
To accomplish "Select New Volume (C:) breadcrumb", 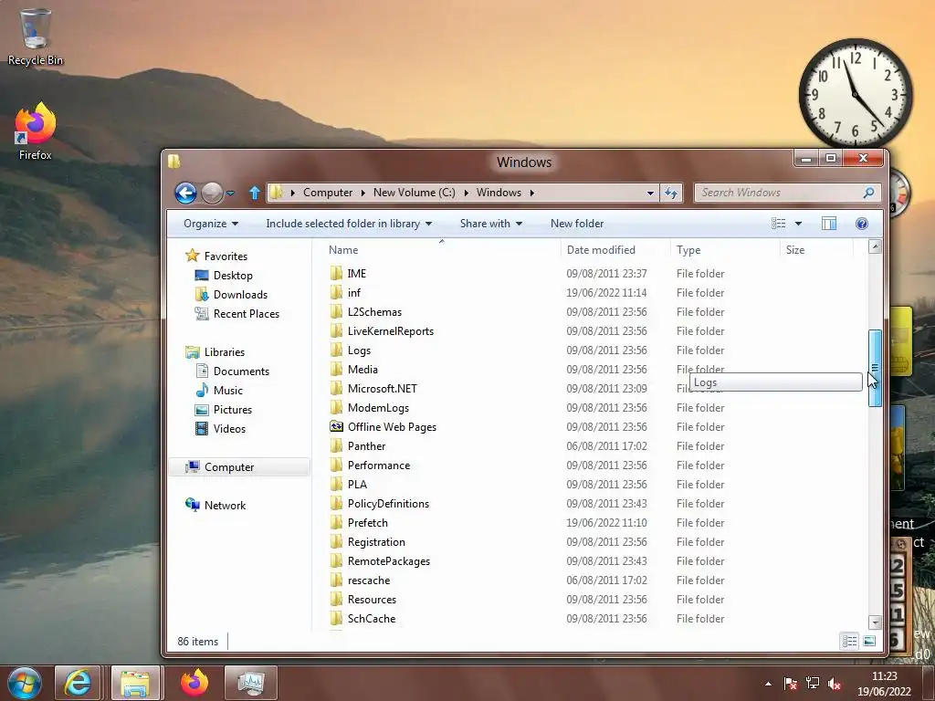I will point(414,193).
